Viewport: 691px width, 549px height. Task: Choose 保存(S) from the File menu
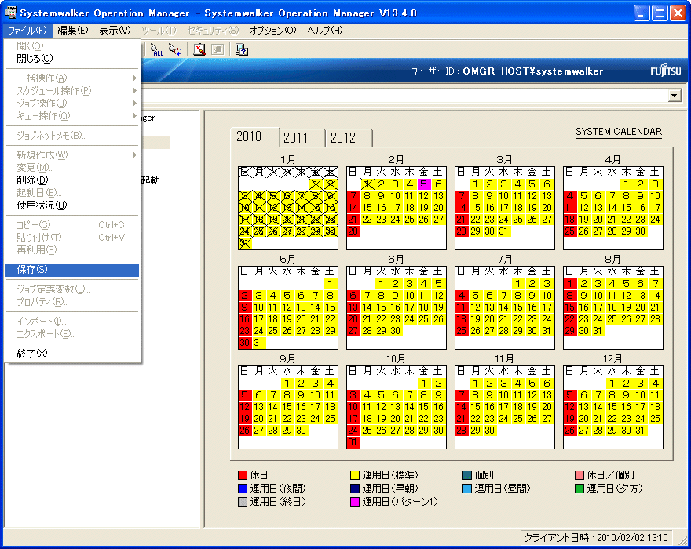(72, 270)
